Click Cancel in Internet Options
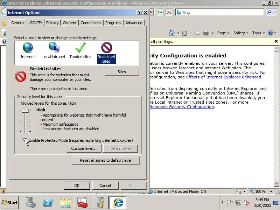This screenshot has width=280, height=210. (105, 185)
